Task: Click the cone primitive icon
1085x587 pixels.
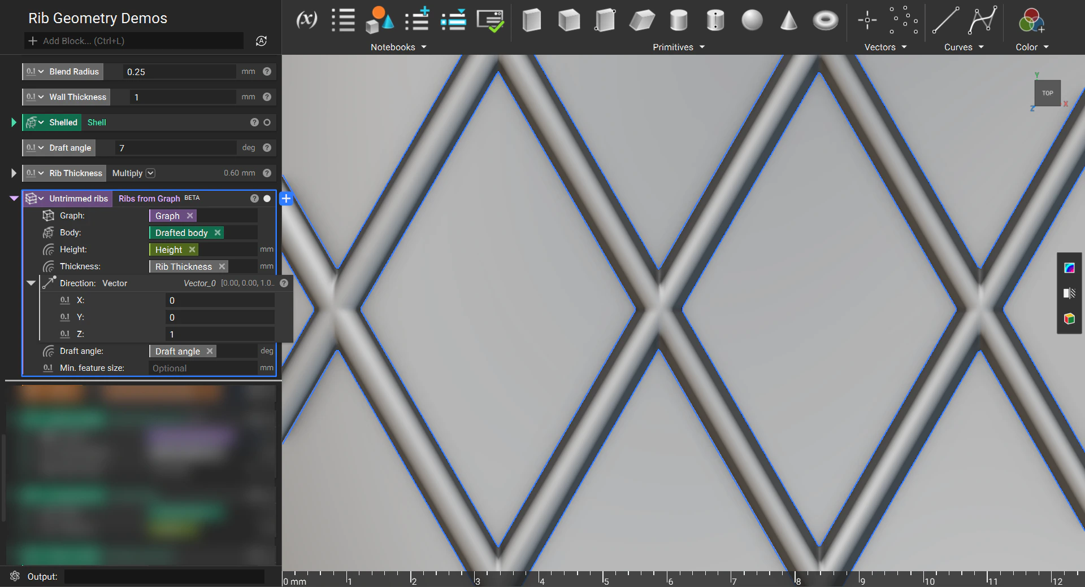Action: tap(788, 21)
